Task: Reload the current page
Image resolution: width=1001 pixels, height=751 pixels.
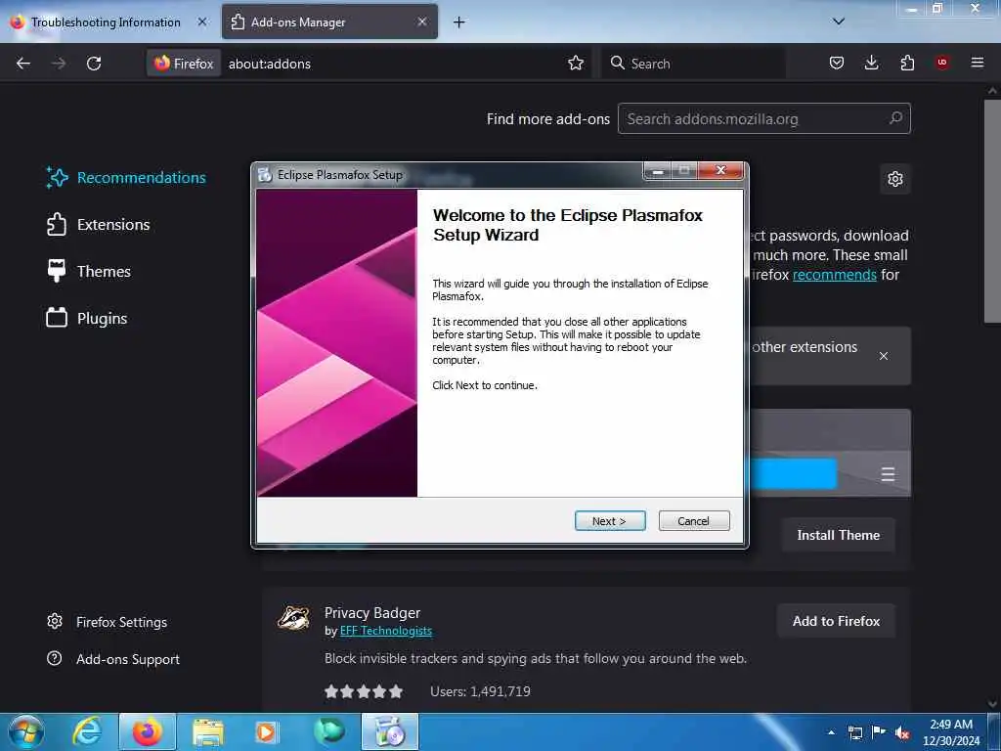Action: [94, 64]
